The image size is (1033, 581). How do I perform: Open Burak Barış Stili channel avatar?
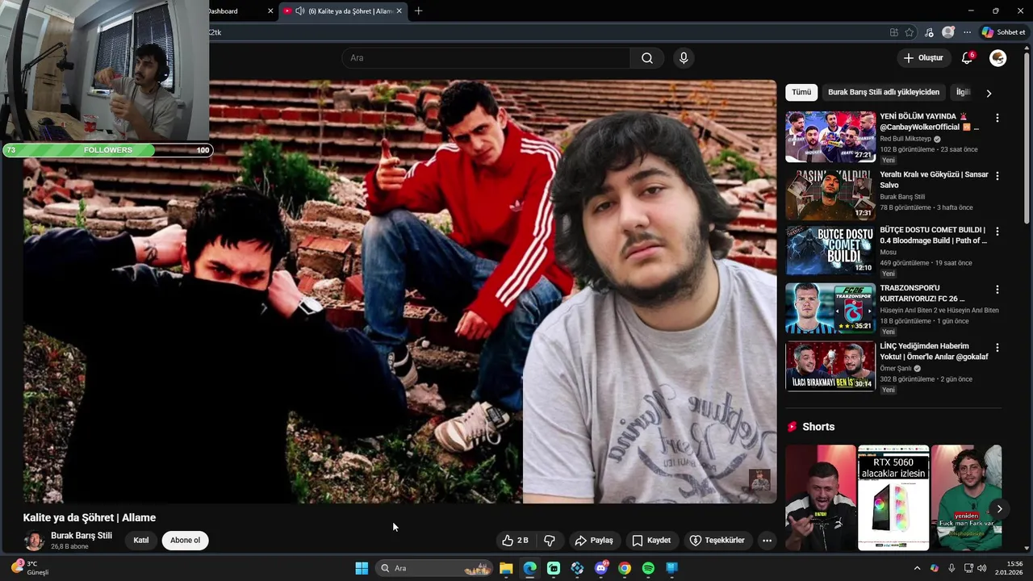tap(35, 541)
